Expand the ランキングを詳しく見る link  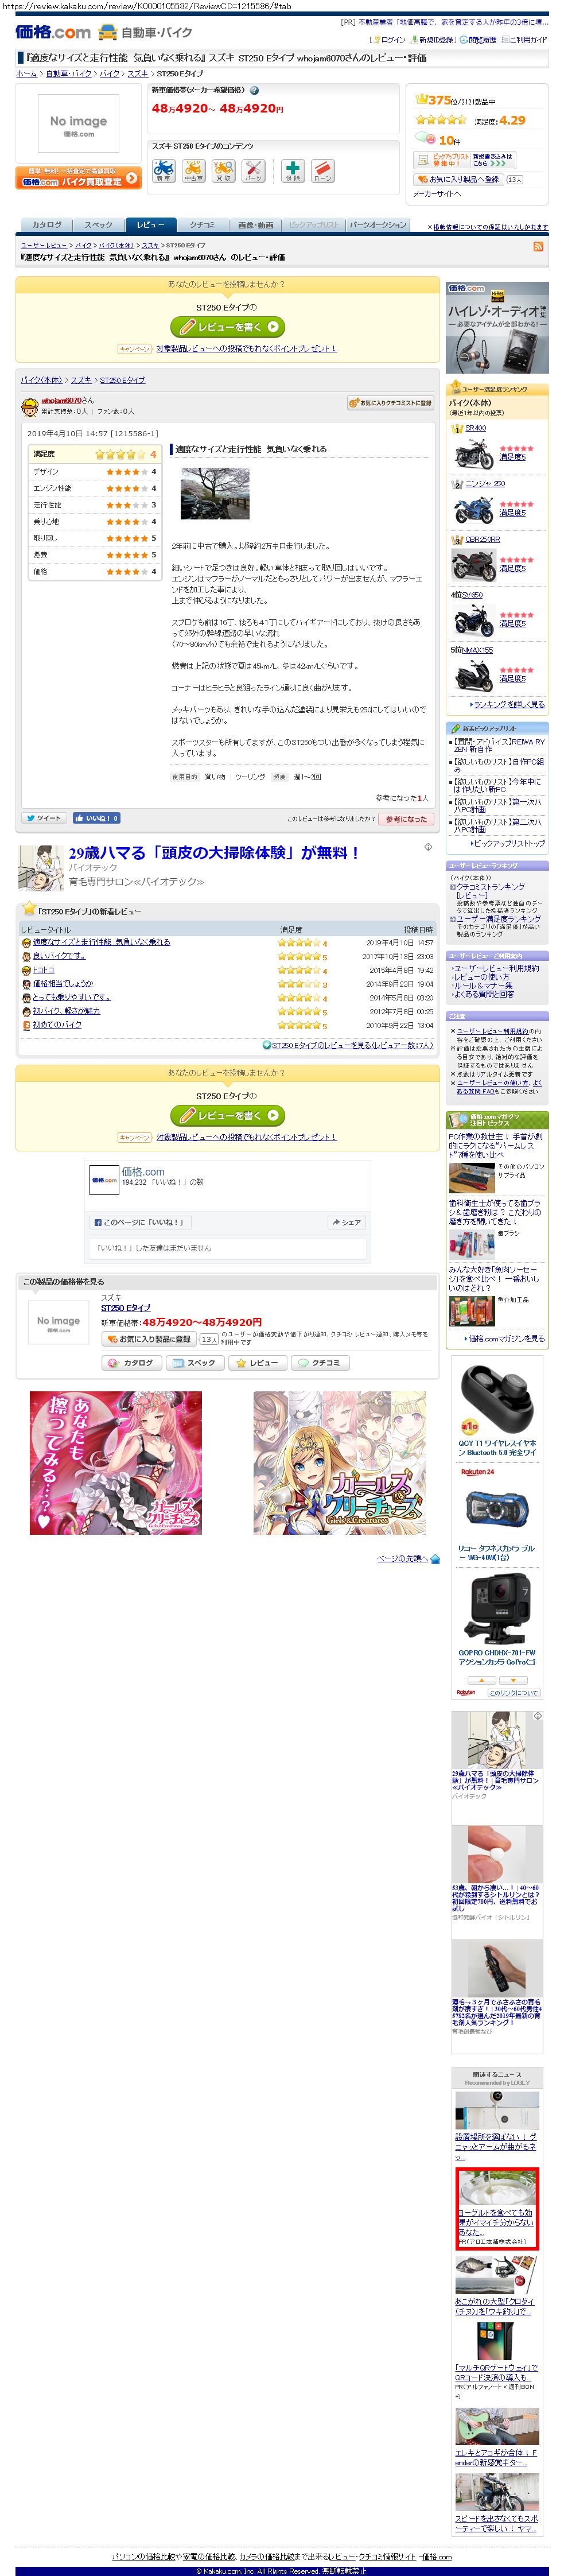click(509, 704)
